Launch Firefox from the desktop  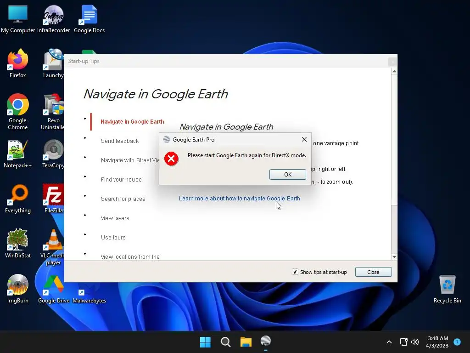click(18, 63)
